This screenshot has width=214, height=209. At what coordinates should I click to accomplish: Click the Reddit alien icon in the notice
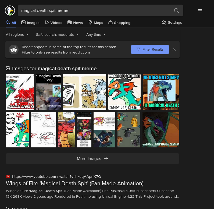[x=14, y=49]
